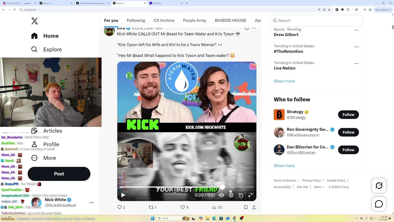The height and width of the screenshot is (222, 394).
Task: Go back in browser
Action: [3, 10]
